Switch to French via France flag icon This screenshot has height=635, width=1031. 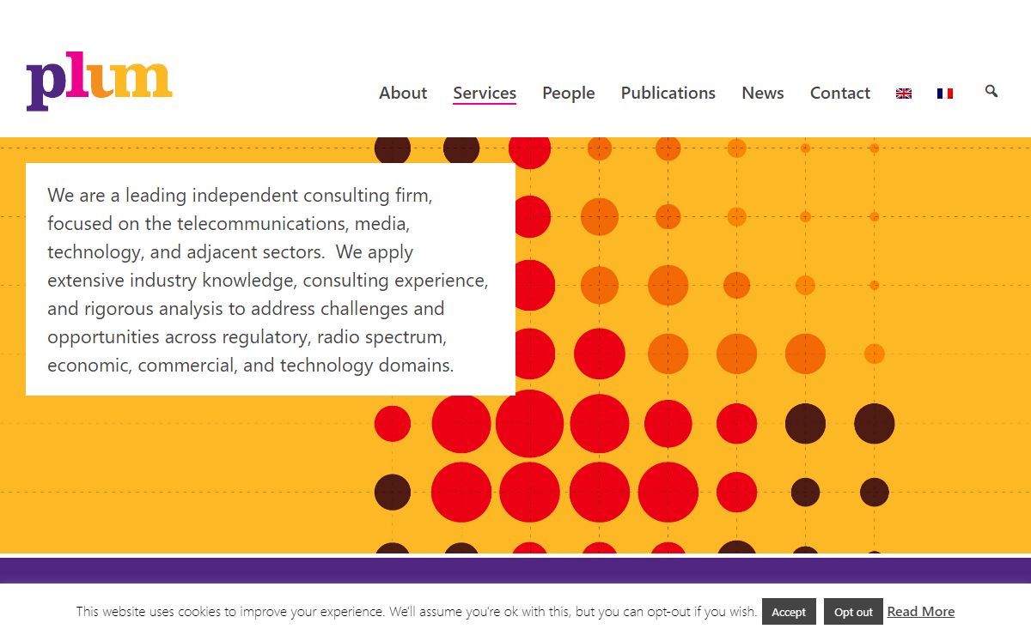(945, 94)
